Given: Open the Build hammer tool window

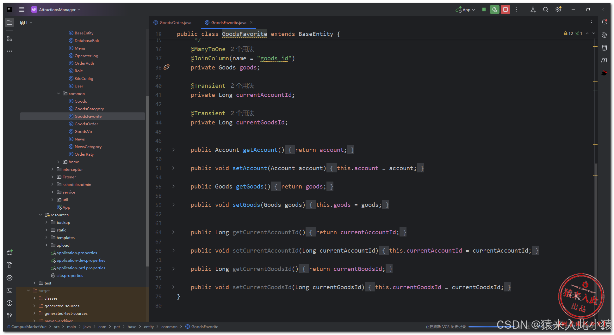Looking at the screenshot, I should [x=9, y=265].
